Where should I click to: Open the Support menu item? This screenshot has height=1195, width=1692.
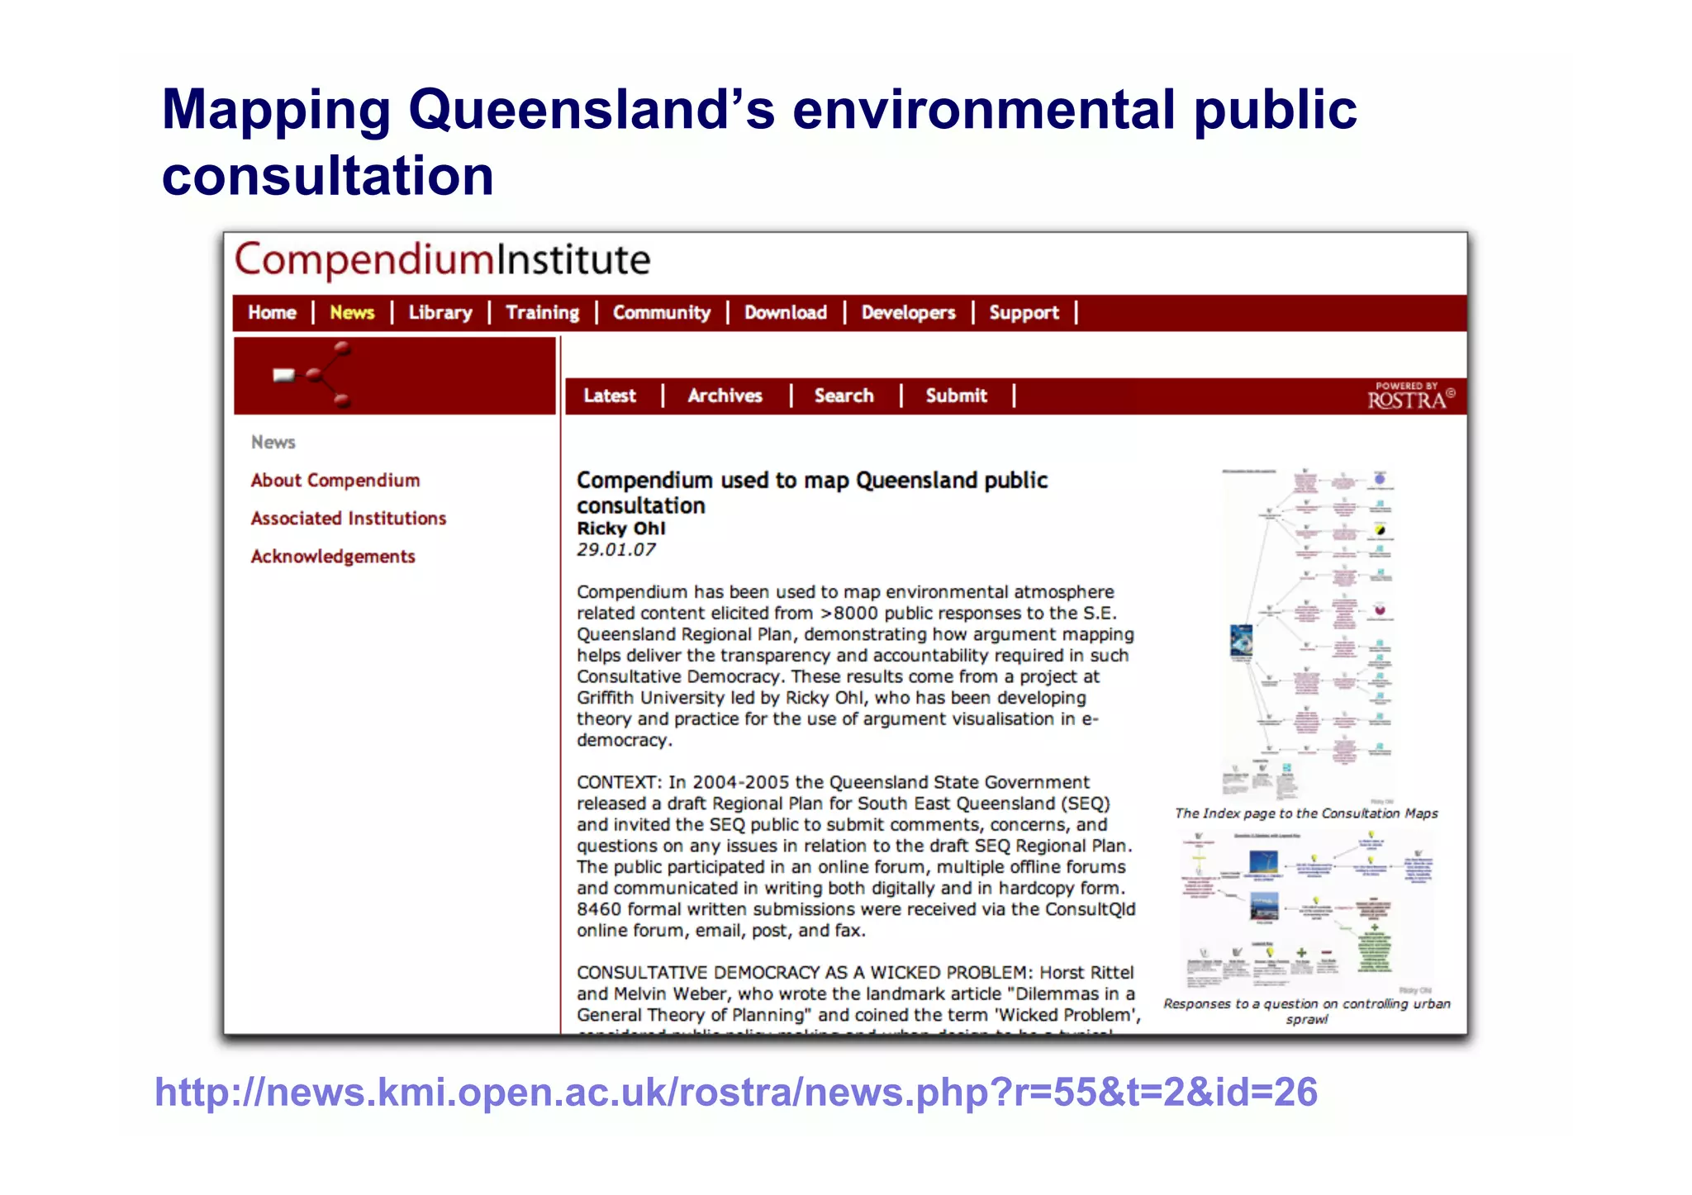point(1024,313)
